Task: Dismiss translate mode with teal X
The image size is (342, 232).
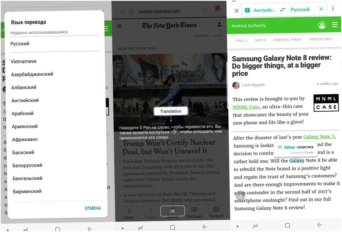Action: [321, 9]
